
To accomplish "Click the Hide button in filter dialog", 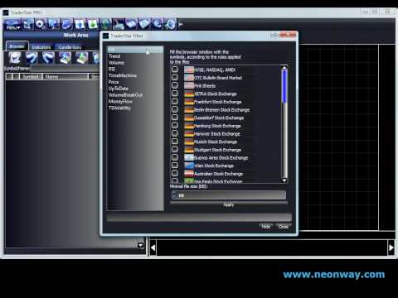I will 266,227.
